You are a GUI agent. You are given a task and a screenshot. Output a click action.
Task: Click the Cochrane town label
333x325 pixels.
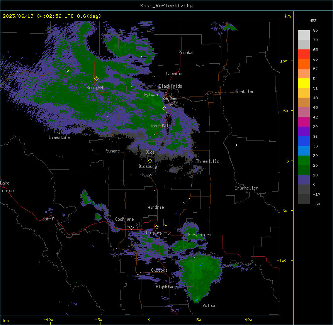click(124, 219)
